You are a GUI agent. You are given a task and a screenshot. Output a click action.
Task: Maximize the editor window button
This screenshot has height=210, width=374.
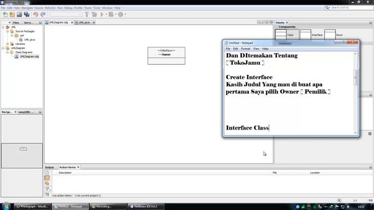(x=271, y=22)
